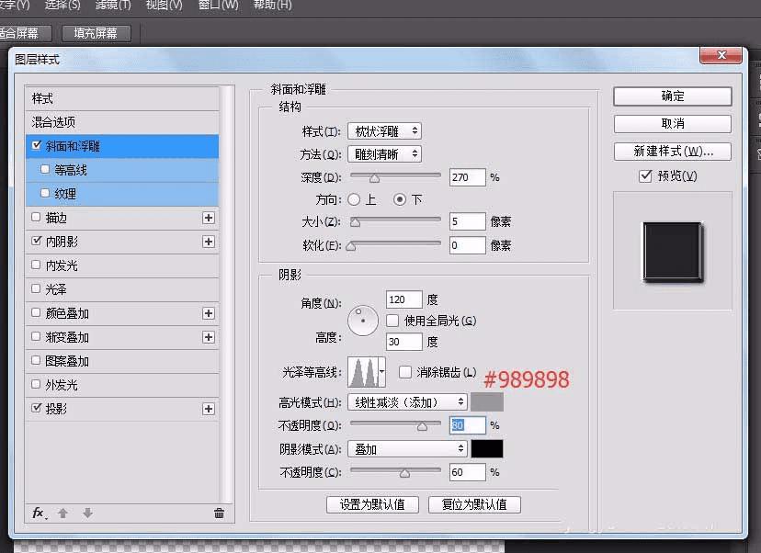
Task: Click the 大小 value field
Action: coord(467,221)
